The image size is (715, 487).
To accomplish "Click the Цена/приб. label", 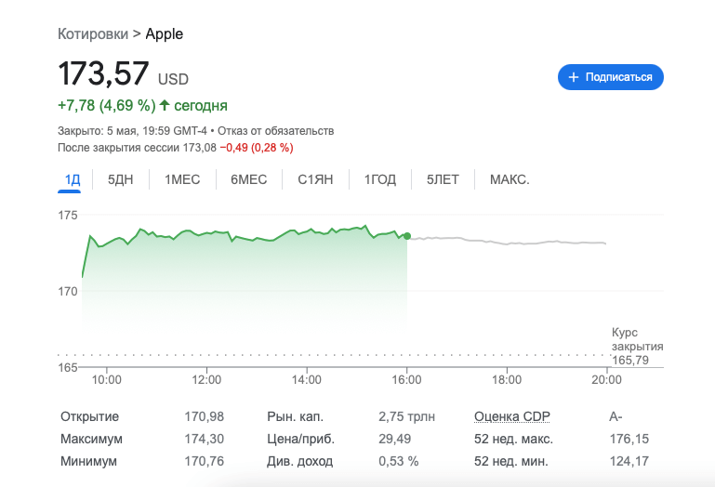I will (x=301, y=439).
